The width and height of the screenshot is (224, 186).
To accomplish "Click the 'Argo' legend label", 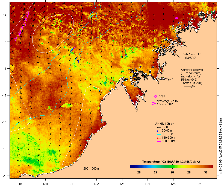I will (162, 96).
